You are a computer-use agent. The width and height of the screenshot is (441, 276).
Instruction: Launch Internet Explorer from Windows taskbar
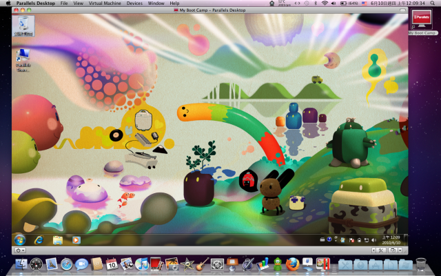(39, 240)
